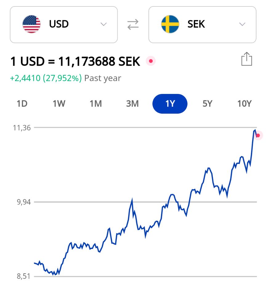Image resolution: width=266 pixels, height=289 pixels.
Task: Click the Swedish flag icon
Action: coord(170,24)
